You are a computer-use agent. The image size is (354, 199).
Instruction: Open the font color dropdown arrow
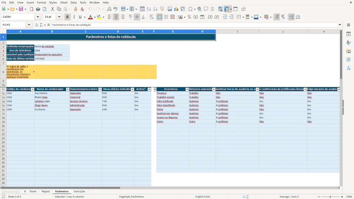(x=95, y=17)
